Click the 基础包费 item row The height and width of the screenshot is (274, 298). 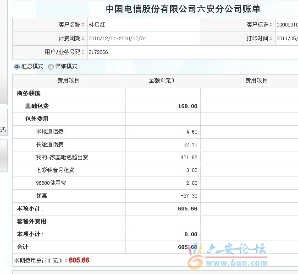37,106
